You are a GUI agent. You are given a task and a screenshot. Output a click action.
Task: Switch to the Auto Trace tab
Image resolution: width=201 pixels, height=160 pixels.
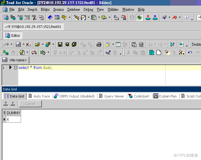[39, 96]
